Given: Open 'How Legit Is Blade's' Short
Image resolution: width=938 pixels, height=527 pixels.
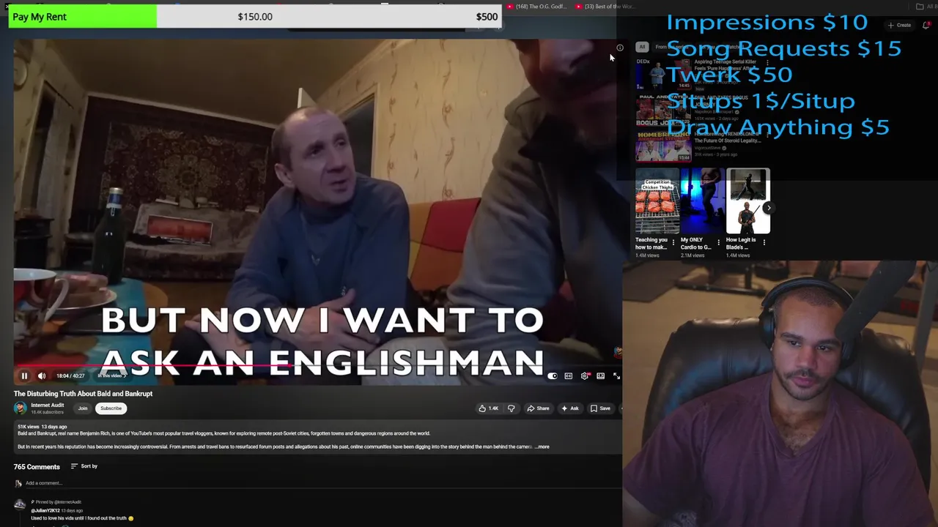Looking at the screenshot, I should tap(748, 201).
